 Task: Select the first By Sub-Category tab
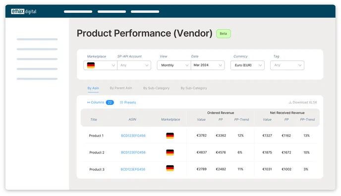tap(156, 88)
